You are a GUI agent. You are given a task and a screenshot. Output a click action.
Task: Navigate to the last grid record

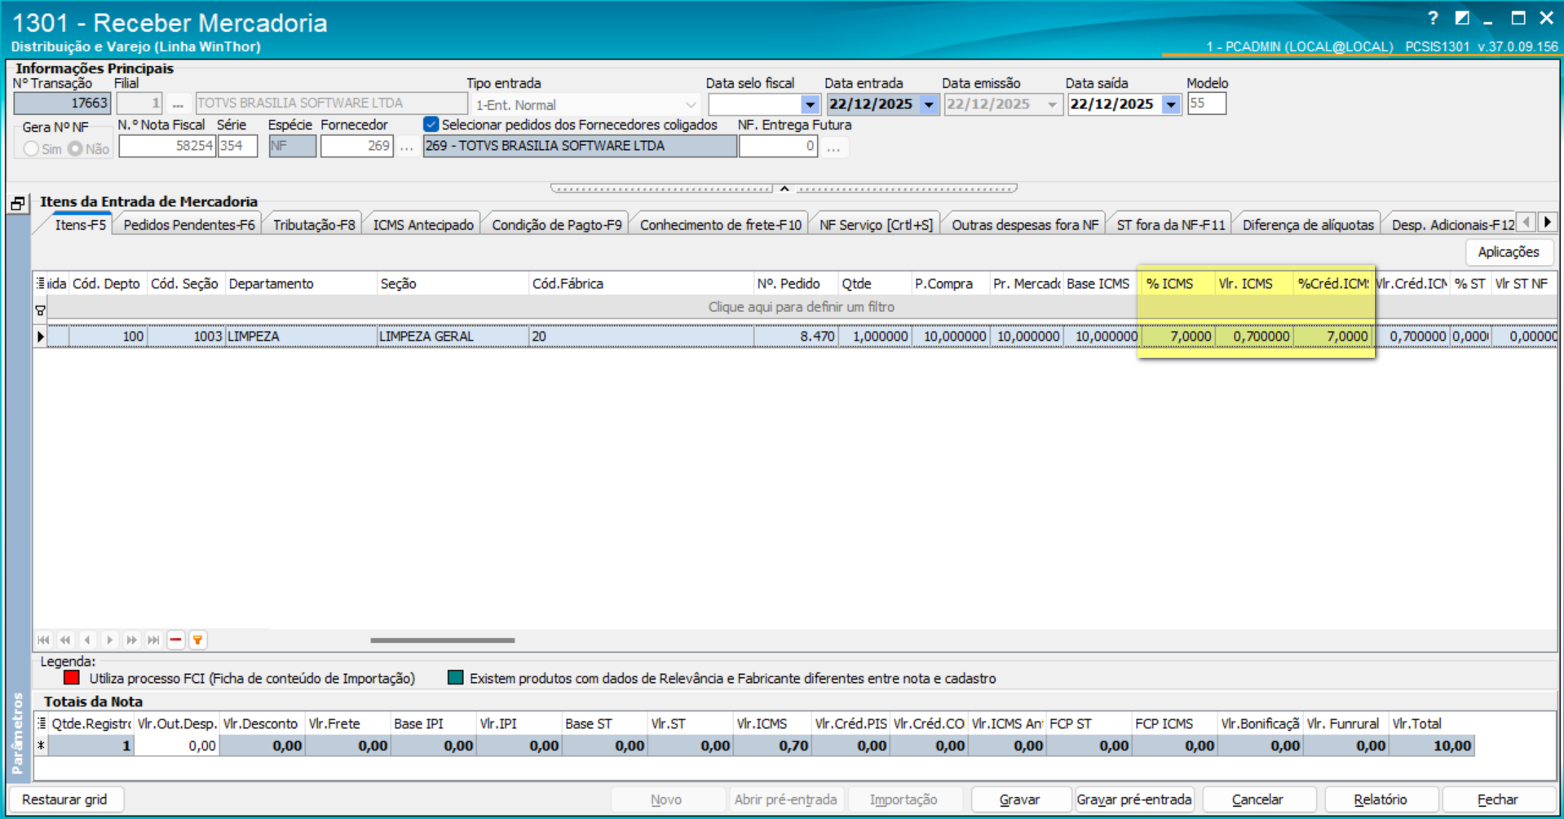point(153,640)
